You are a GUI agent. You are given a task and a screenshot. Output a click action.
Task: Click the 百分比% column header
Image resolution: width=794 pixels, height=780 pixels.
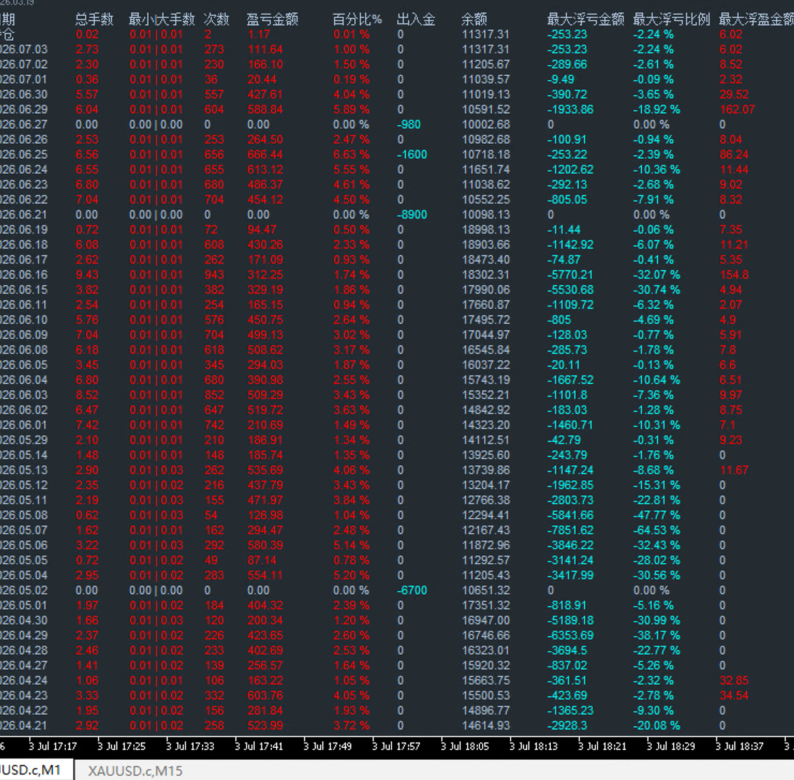357,19
